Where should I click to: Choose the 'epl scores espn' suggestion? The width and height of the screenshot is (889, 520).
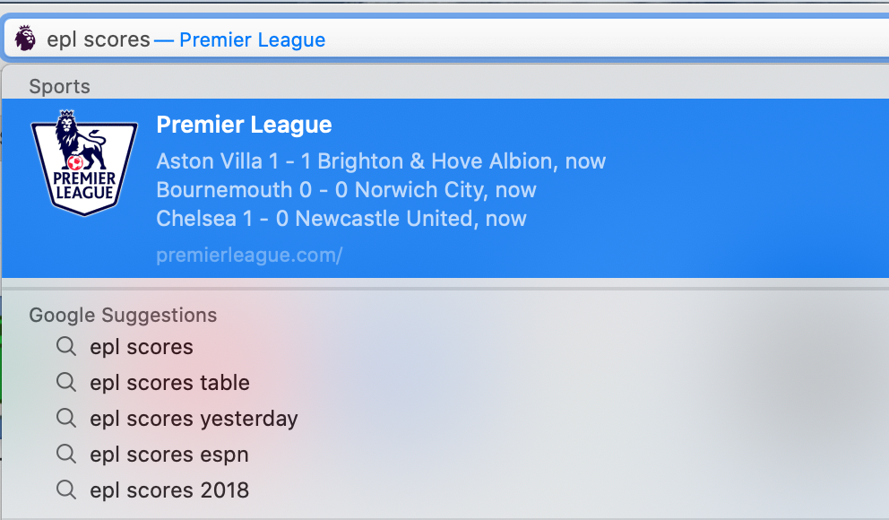(445, 454)
